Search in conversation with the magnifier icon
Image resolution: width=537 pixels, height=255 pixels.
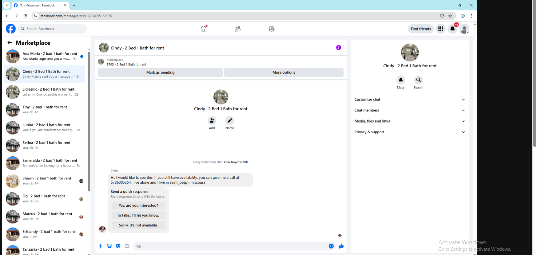pos(419,80)
